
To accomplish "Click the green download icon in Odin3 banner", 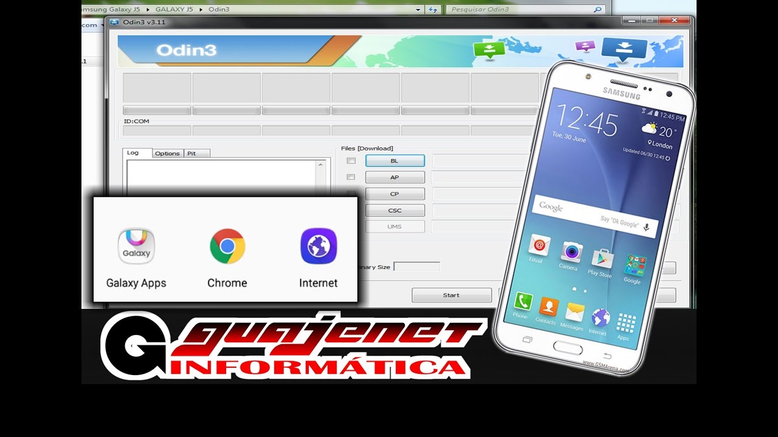I will [489, 51].
